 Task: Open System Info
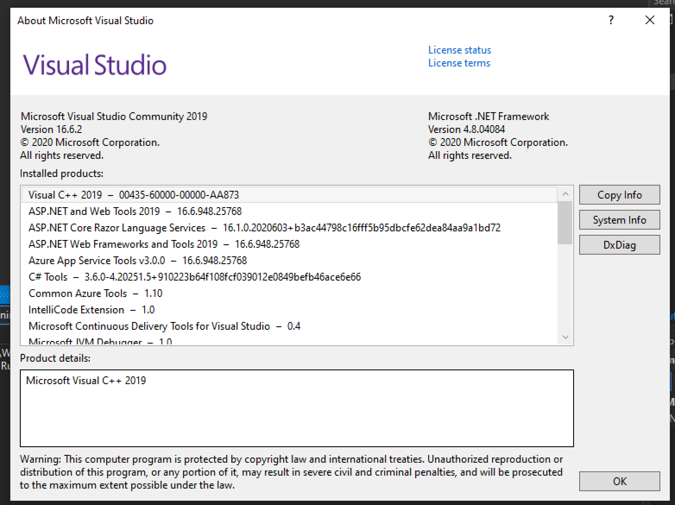(x=619, y=220)
